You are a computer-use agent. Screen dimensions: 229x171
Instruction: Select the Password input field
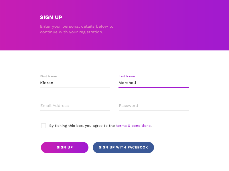[x=153, y=106]
